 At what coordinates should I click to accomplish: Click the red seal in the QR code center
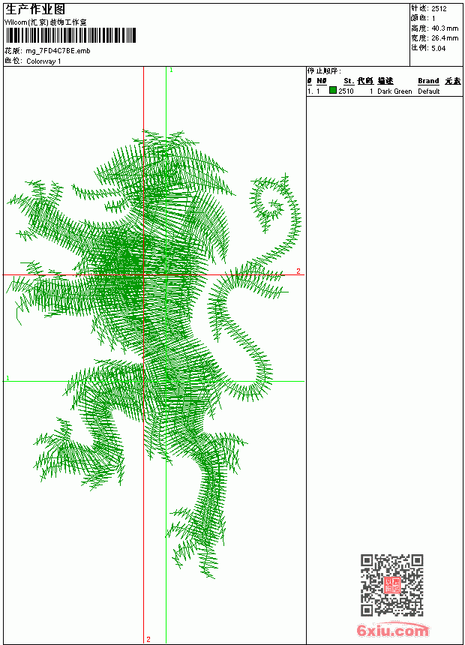[x=392, y=585]
